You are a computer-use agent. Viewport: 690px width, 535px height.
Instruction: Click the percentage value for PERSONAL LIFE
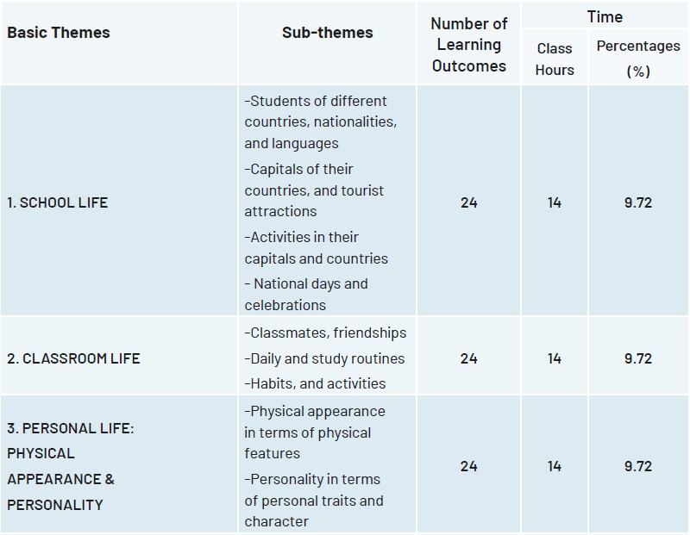637,466
